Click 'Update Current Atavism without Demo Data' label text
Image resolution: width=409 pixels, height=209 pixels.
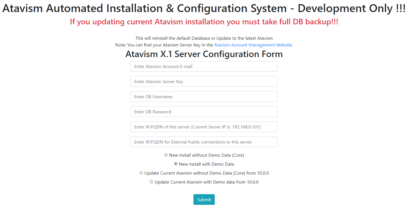coord(206,173)
